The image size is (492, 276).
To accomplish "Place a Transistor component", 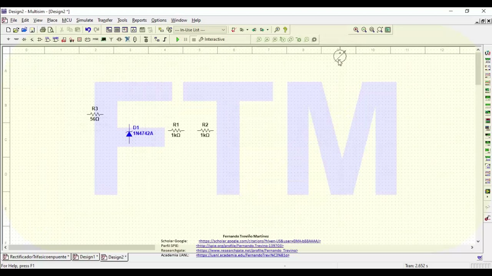I will pyautogui.click(x=32, y=39).
